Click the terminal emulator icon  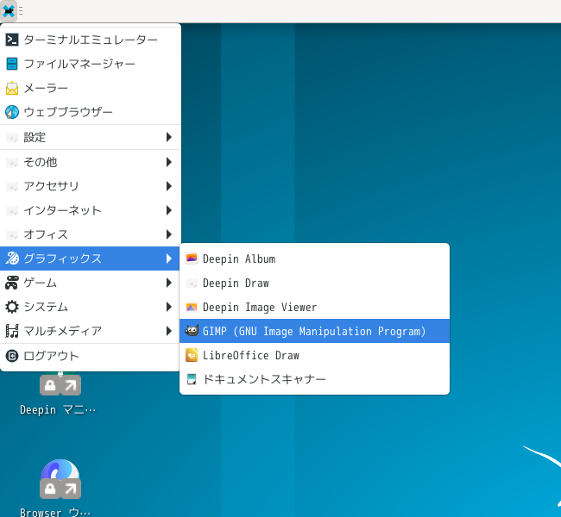(12, 40)
